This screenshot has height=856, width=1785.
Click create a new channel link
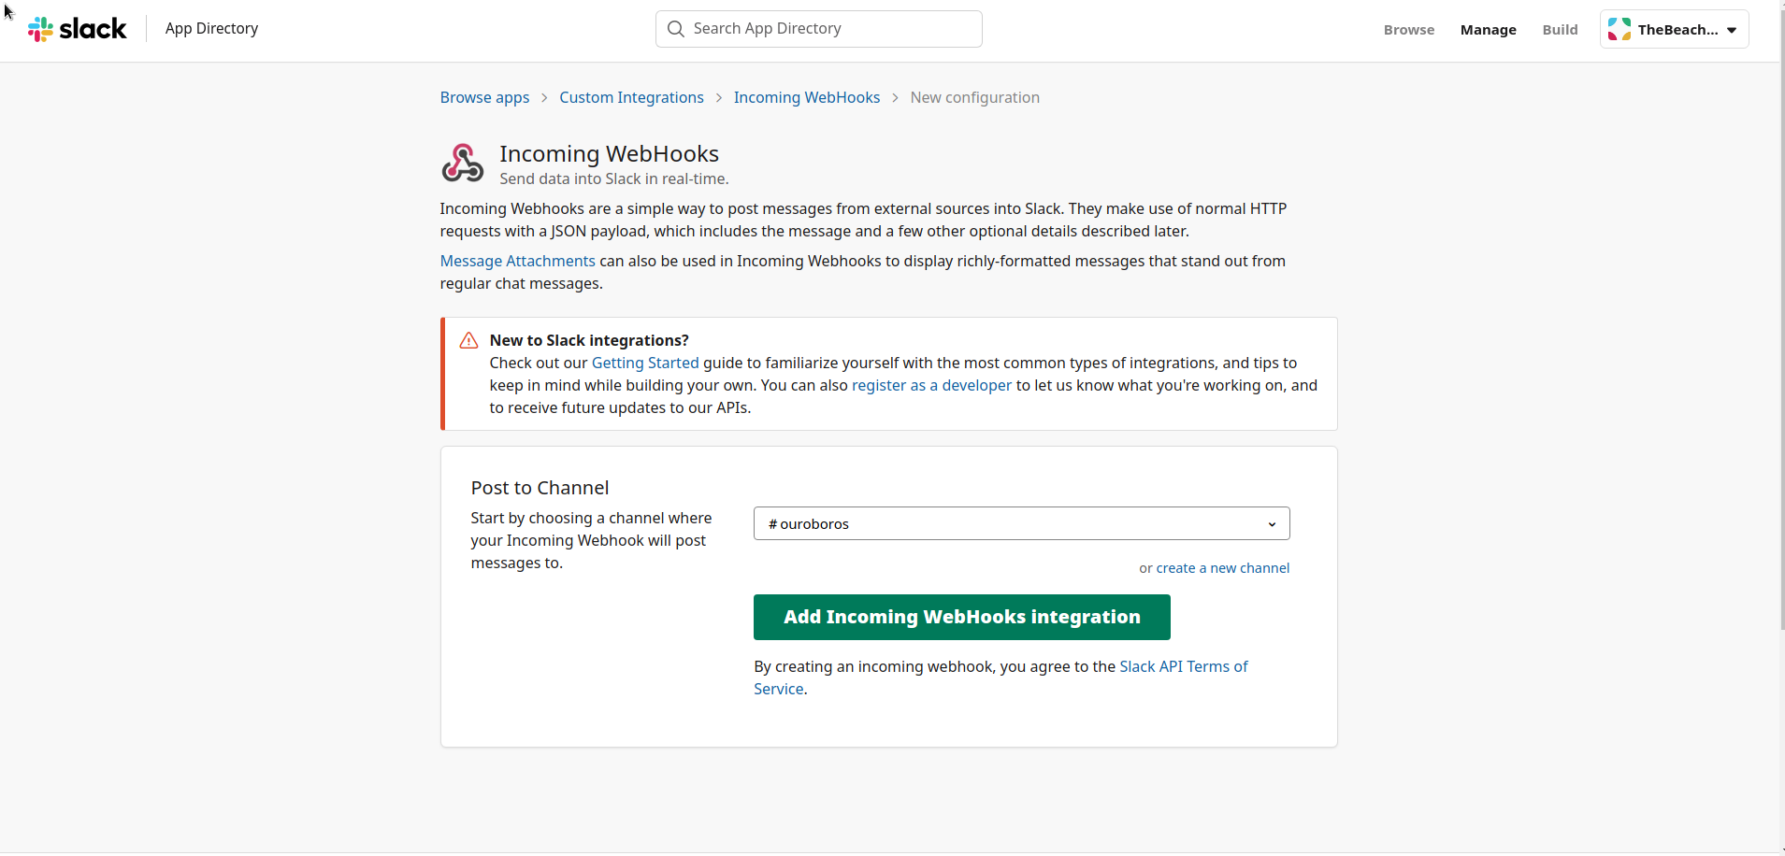tap(1222, 568)
